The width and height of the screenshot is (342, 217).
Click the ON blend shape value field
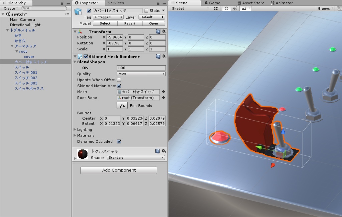(141, 68)
